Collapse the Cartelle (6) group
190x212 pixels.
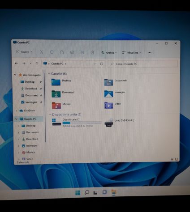(x=49, y=74)
